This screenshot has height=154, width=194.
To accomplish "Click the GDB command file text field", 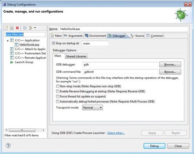I will (x=120, y=72).
